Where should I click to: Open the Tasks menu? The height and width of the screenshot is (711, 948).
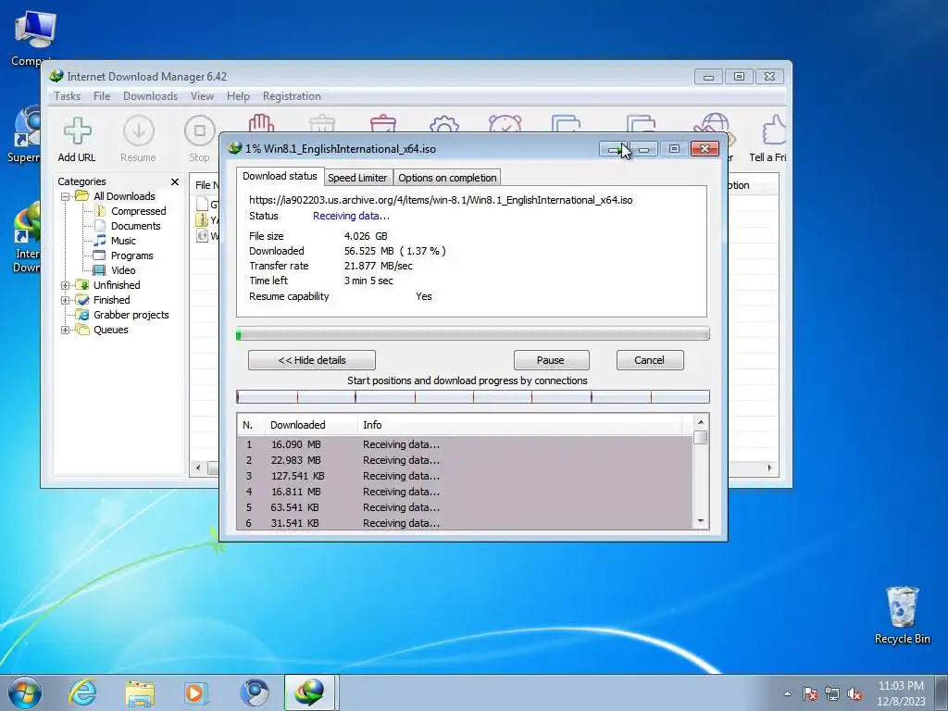click(x=67, y=96)
